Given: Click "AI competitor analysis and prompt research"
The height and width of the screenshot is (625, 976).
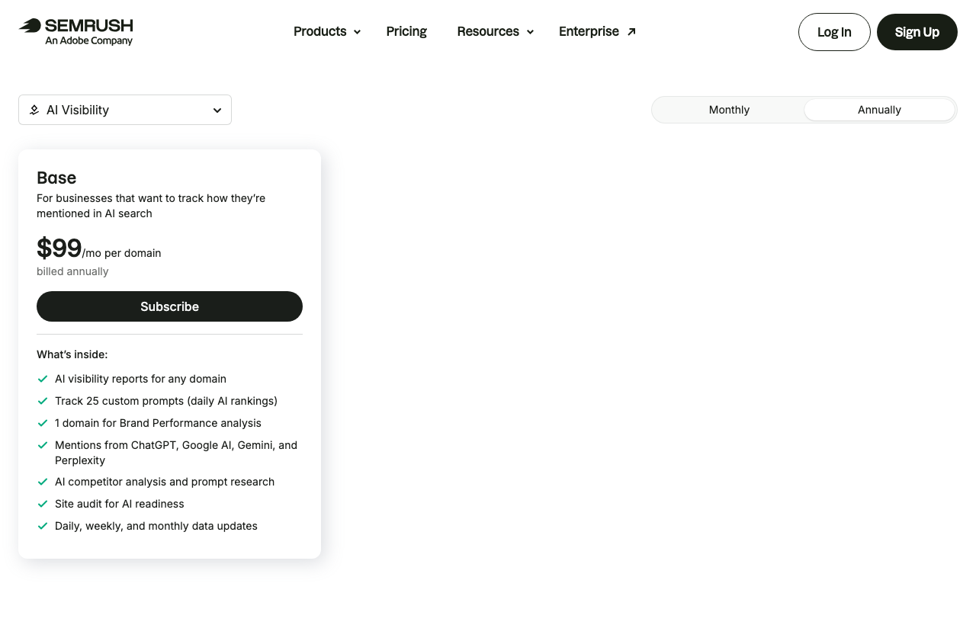Looking at the screenshot, I should coord(165,482).
